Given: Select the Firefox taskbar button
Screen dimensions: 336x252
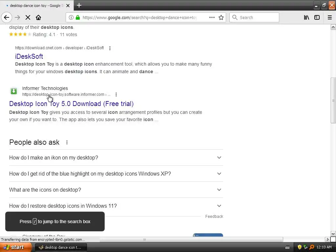Looking at the screenshot, I should click(61, 247).
